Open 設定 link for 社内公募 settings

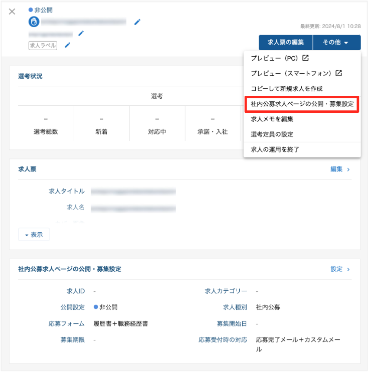pyautogui.click(x=336, y=269)
